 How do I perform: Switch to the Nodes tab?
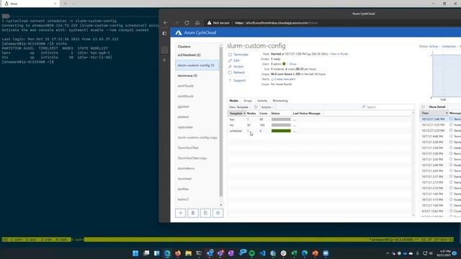click(x=233, y=101)
